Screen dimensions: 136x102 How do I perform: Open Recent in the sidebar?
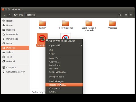click(x=15, y=21)
